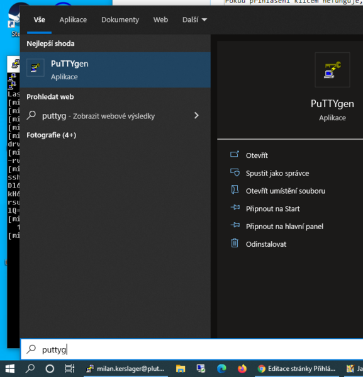Click into the puttyg search box
This screenshot has height=377, width=363.
(x=192, y=349)
